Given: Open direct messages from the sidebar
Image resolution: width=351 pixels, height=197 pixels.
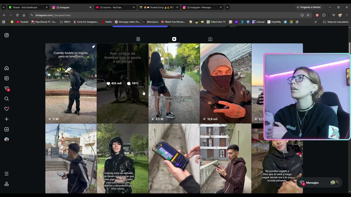Looking at the screenshot, I should pyautogui.click(x=7, y=89).
